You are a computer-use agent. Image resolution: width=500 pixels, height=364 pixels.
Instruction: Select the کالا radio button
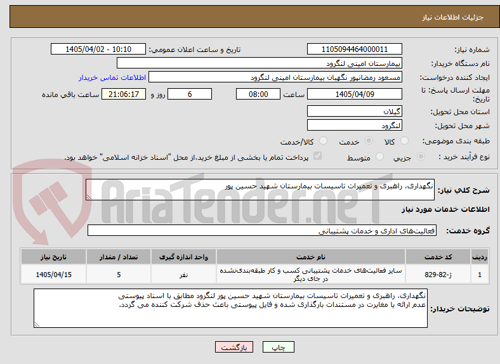pyautogui.click(x=404, y=141)
